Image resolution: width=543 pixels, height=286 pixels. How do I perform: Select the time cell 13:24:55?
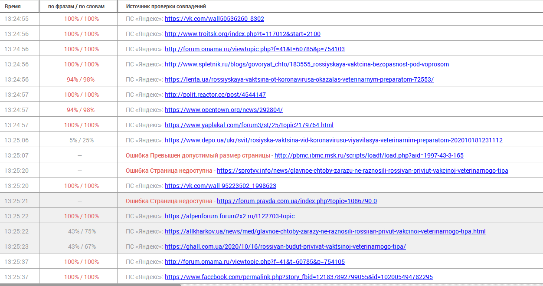pos(16,19)
